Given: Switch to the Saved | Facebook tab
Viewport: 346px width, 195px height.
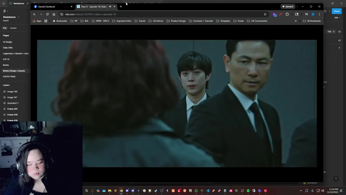Looking at the screenshot, I should (x=53, y=6).
